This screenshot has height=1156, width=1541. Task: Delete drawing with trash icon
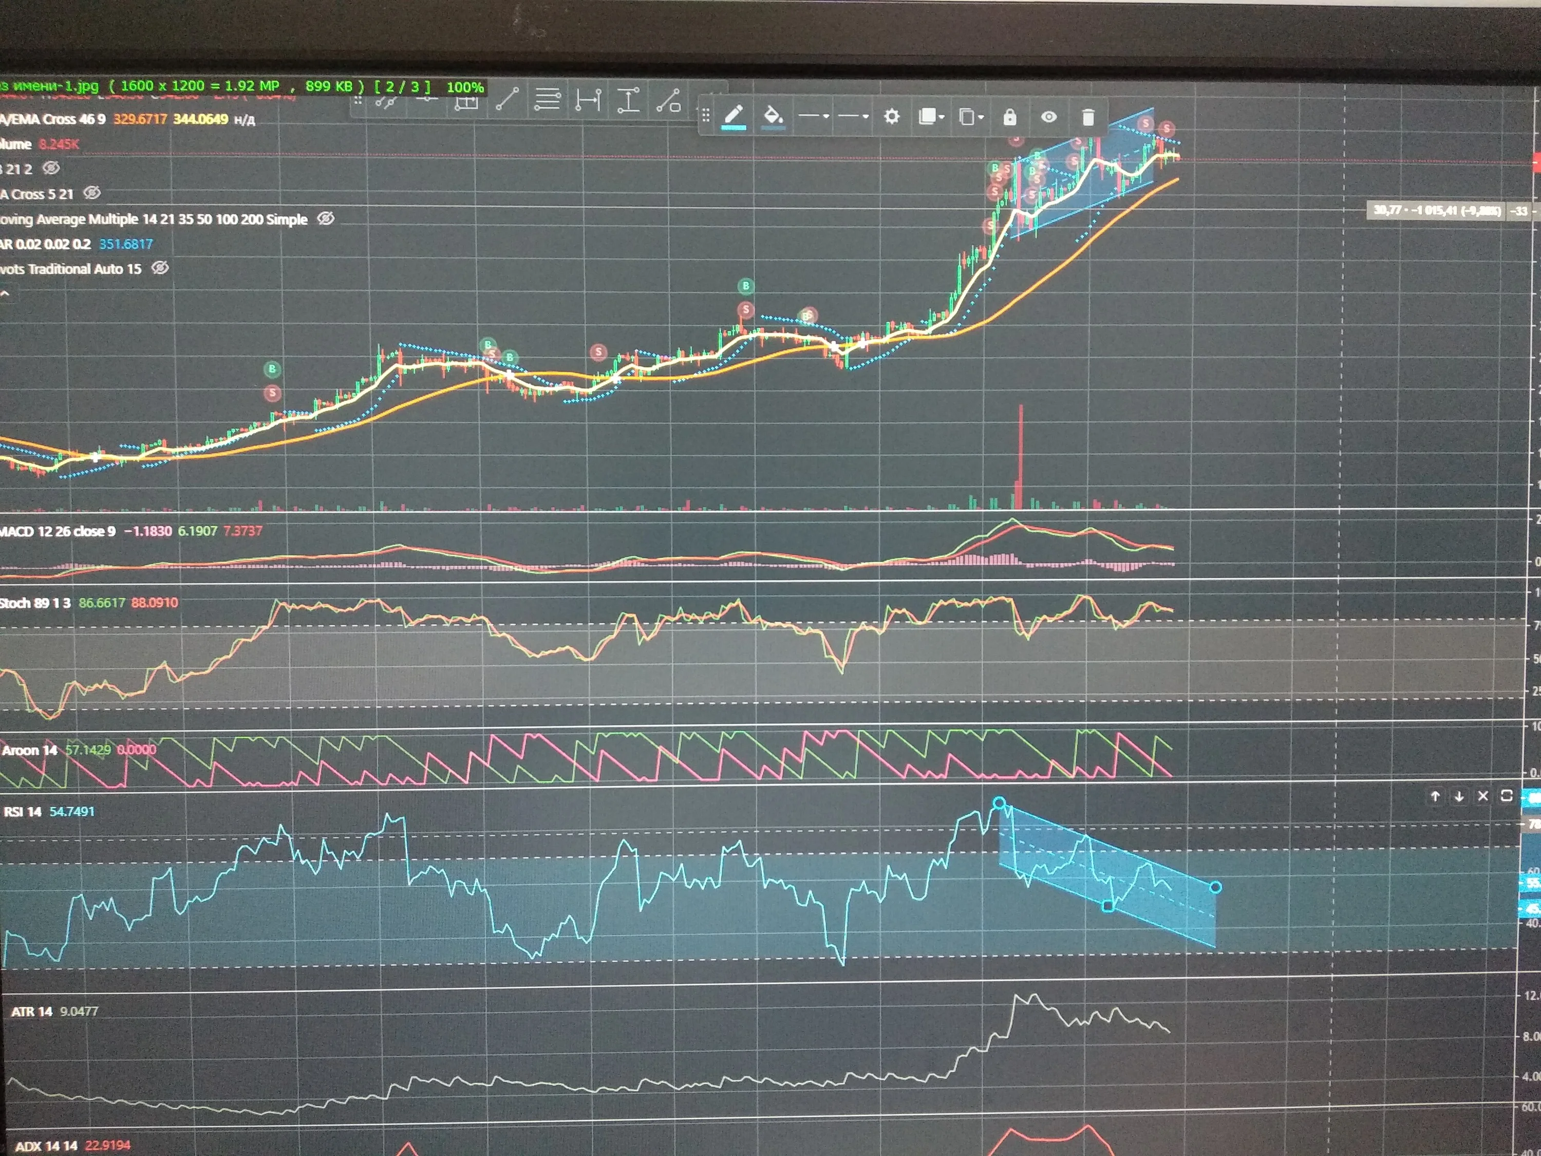click(1087, 117)
